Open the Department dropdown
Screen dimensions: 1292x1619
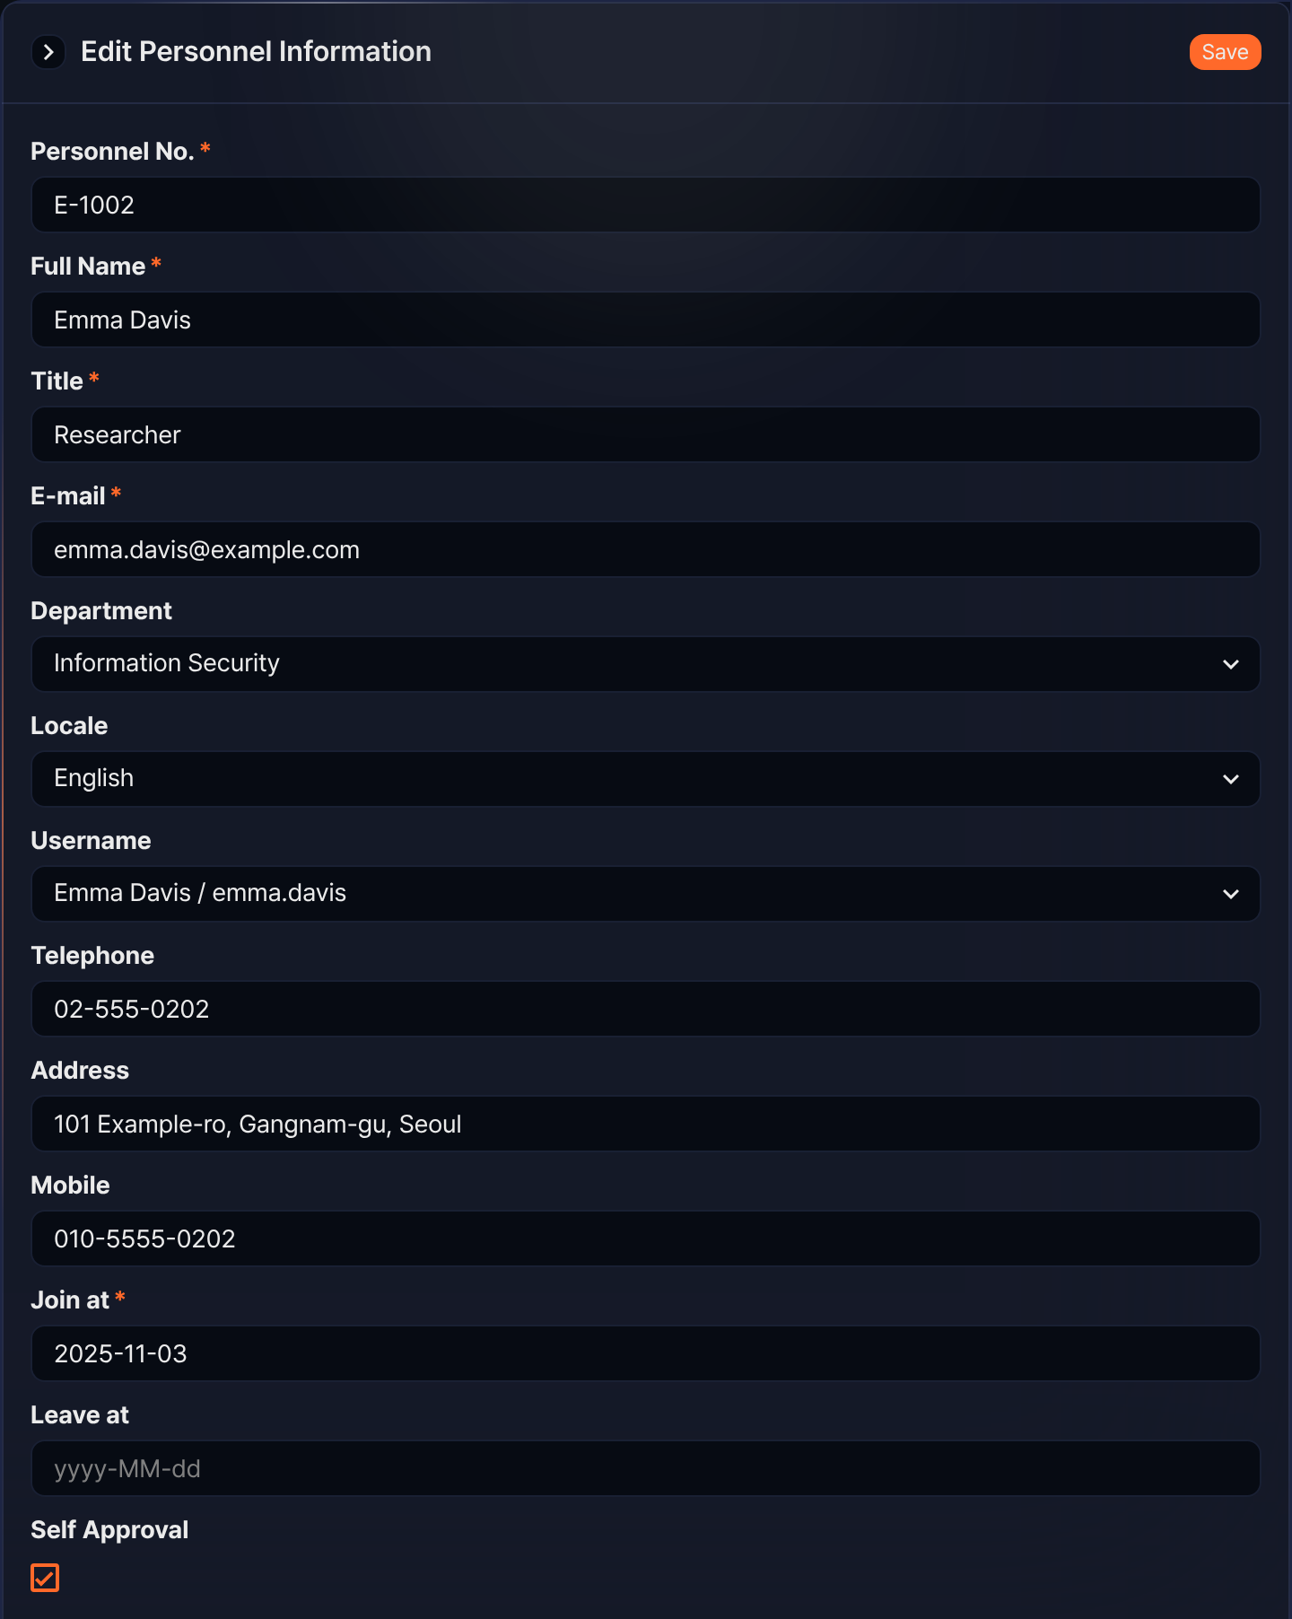646,664
